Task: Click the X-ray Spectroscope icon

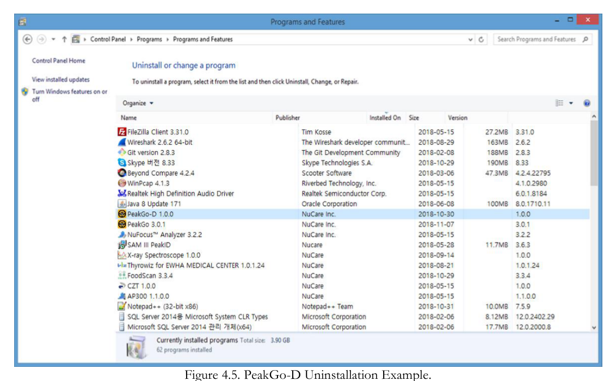Action: pyautogui.click(x=122, y=255)
